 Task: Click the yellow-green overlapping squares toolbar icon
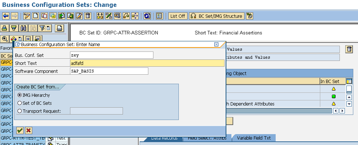click(53, 16)
